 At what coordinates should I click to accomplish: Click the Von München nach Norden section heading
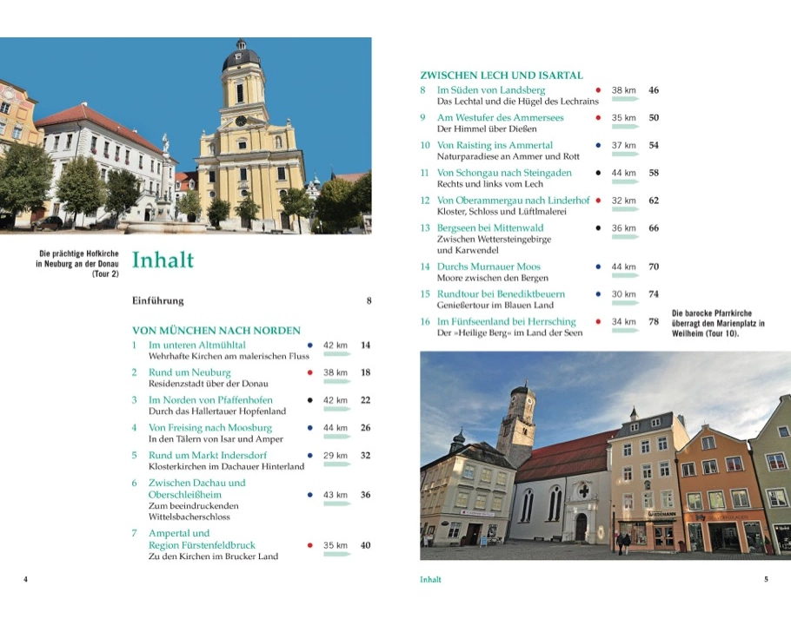[x=216, y=330]
